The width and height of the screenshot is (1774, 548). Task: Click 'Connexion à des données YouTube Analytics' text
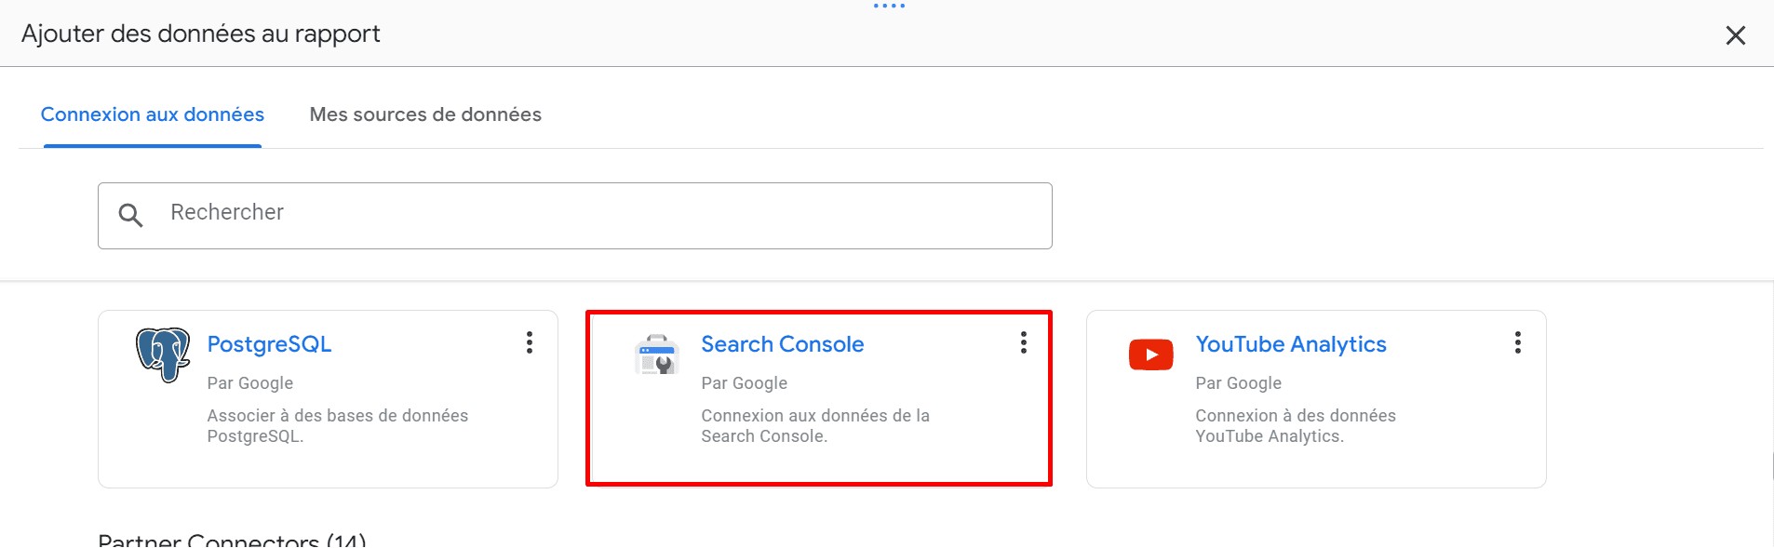click(x=1296, y=426)
